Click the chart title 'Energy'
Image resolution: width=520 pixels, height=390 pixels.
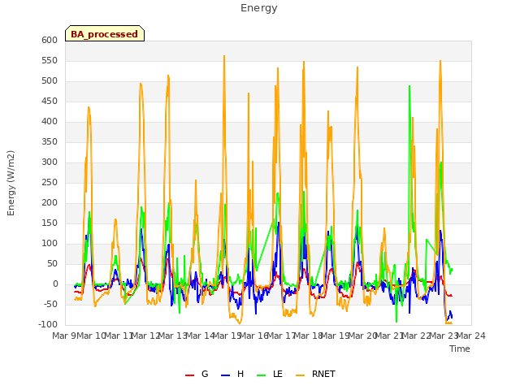(258, 8)
